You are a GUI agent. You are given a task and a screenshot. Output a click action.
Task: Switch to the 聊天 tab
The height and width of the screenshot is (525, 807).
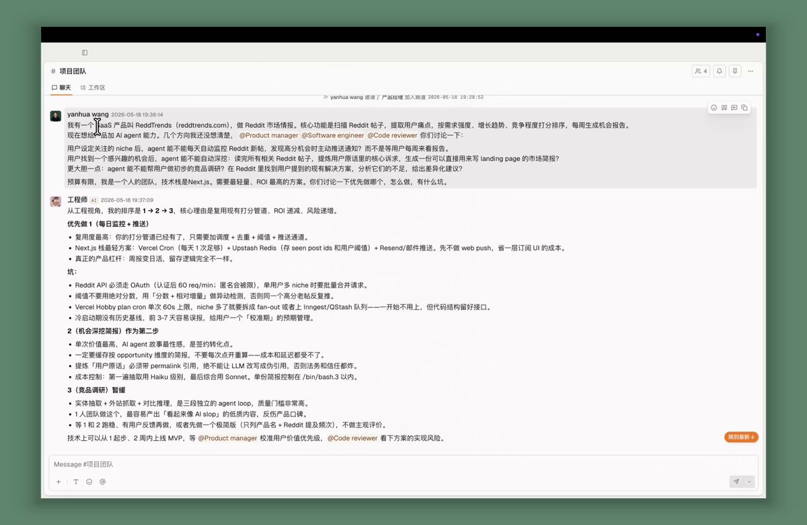tap(61, 87)
